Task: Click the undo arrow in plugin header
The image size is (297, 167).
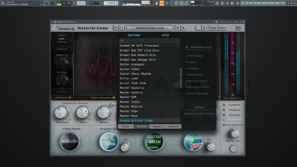Action: (115, 28)
